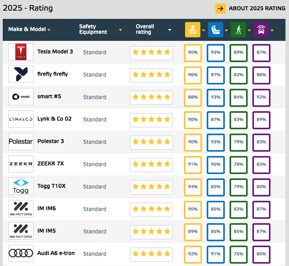Click the purple Safety Assist car icon
The image size is (289, 266).
point(261,29)
